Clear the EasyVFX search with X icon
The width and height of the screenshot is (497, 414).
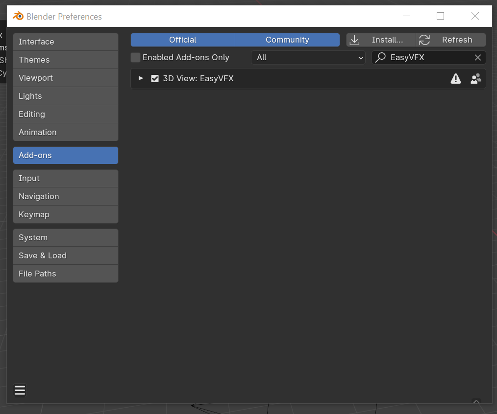478,58
